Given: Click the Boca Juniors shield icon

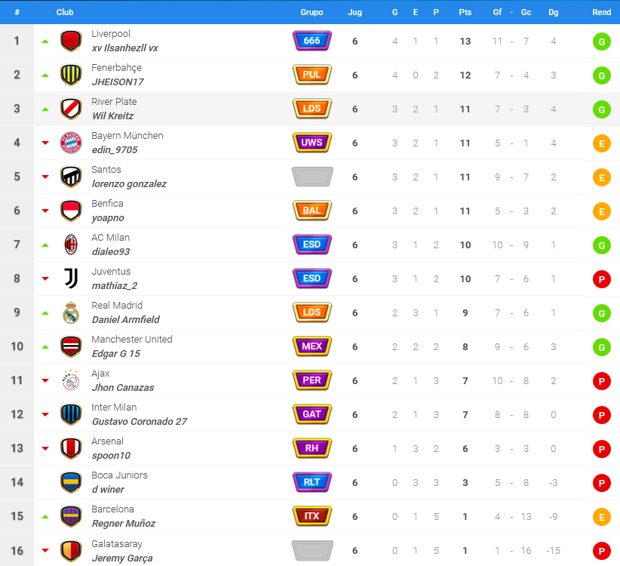Looking at the screenshot, I should [71, 482].
